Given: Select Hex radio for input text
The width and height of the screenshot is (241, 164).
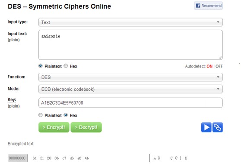Looking at the screenshot, I should click(66, 66).
